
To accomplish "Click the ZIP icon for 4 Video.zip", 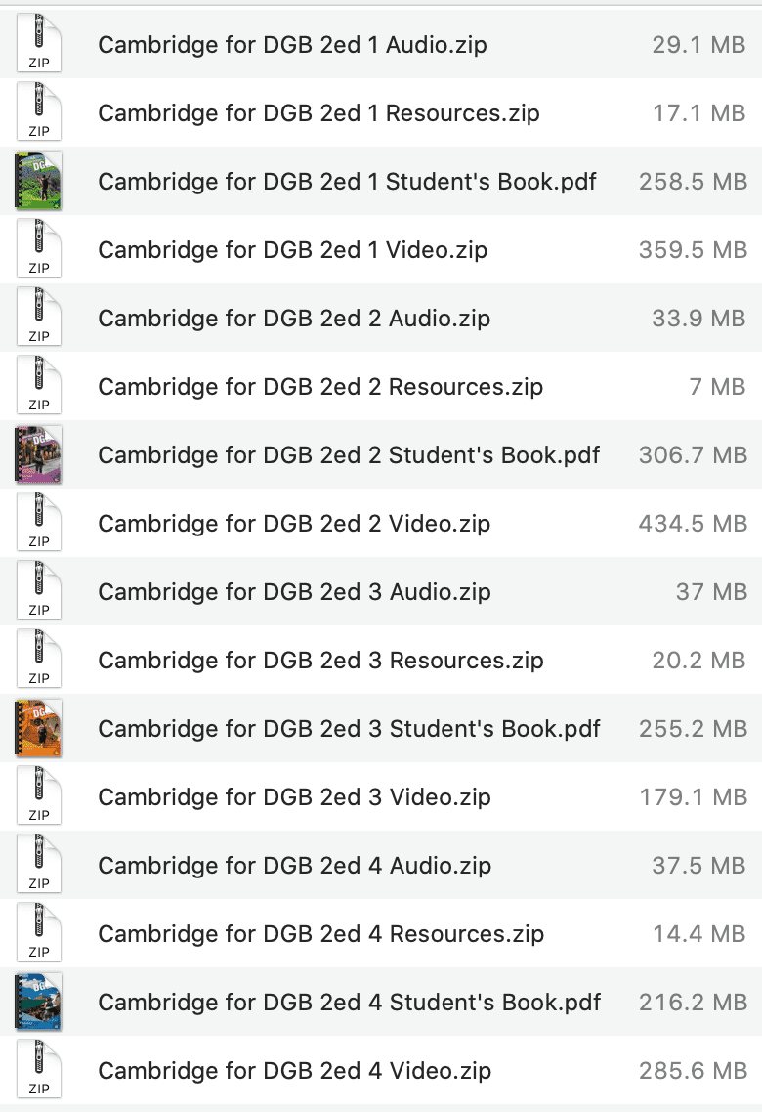I will coord(39,1071).
